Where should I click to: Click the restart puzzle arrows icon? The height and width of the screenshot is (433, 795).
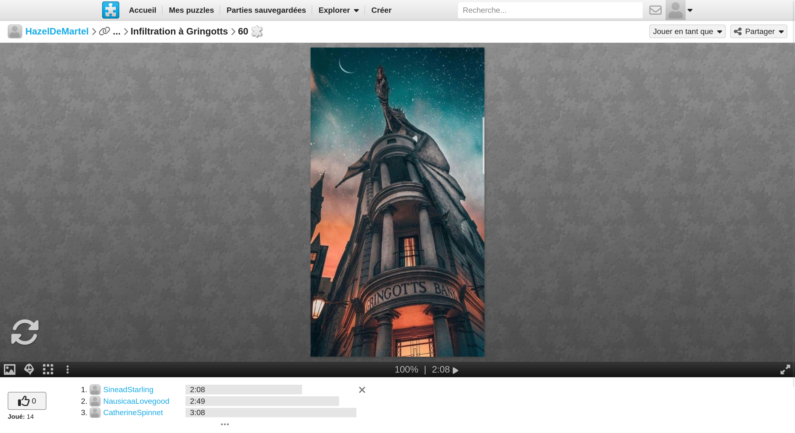25,332
